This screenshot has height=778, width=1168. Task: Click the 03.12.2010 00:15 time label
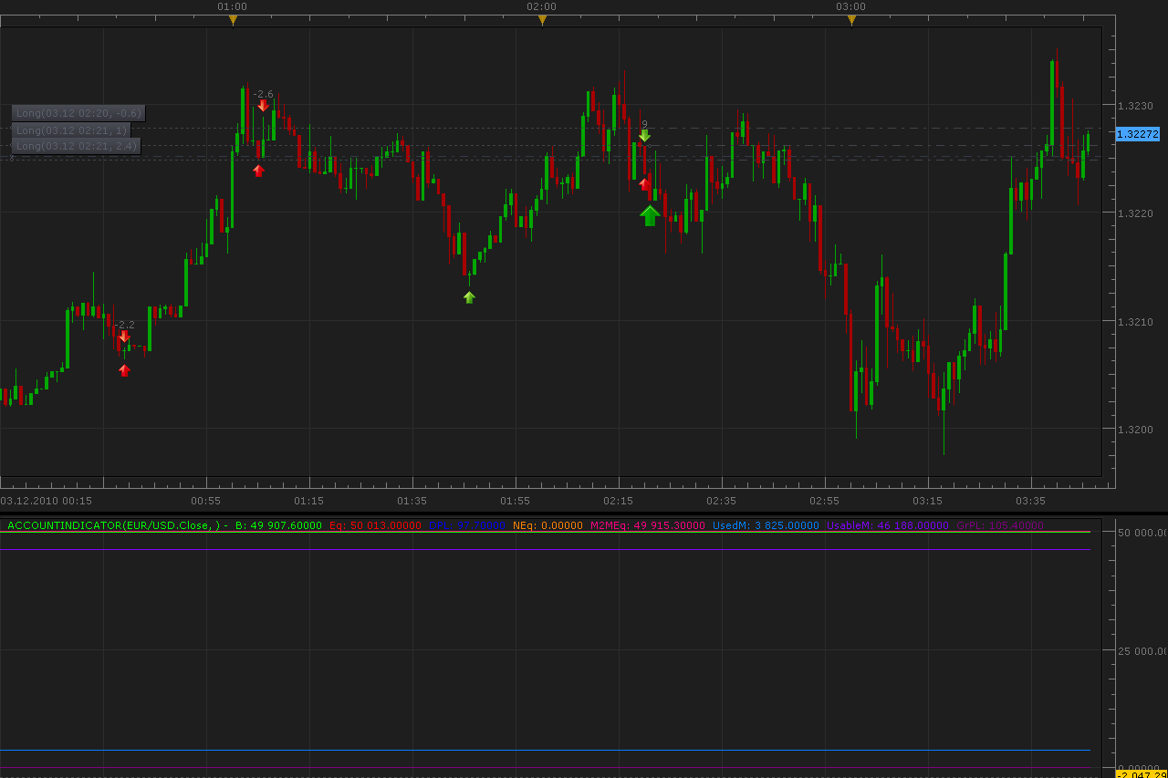(x=46, y=501)
